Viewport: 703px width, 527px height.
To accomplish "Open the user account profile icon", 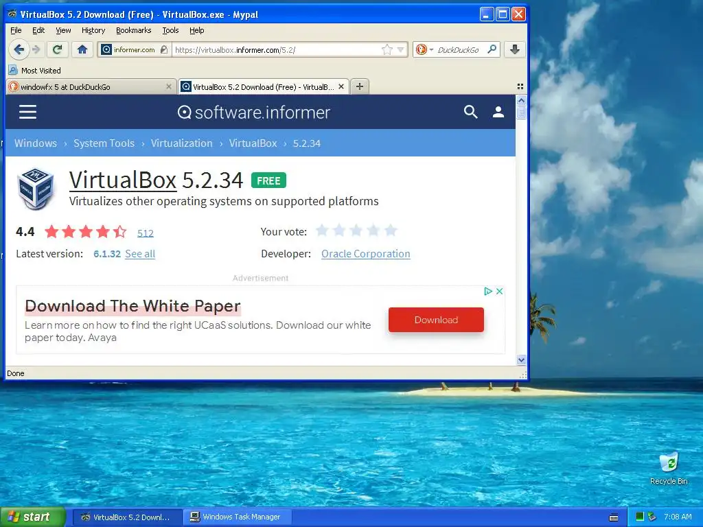I will (x=498, y=112).
